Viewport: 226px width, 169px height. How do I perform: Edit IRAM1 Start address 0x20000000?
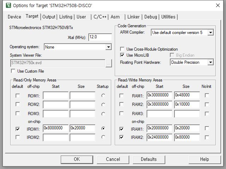click(159, 128)
